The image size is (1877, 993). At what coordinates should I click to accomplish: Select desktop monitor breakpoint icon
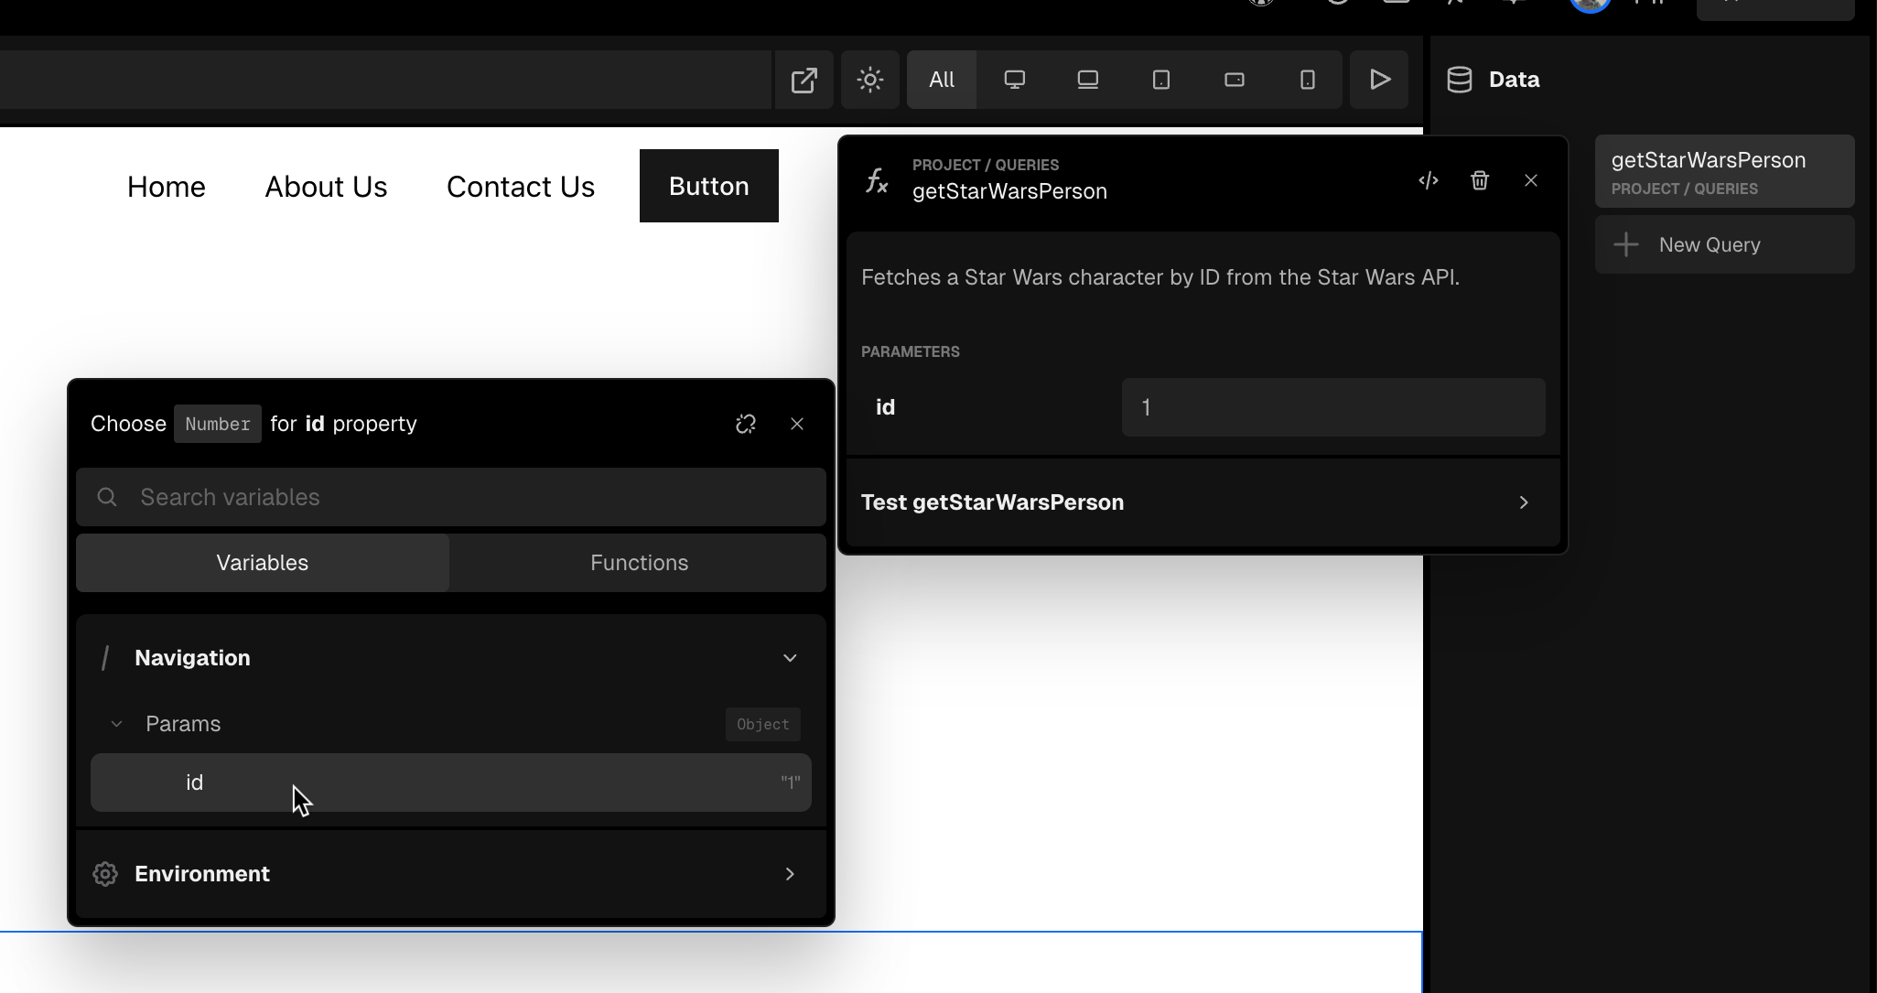pyautogui.click(x=1014, y=80)
